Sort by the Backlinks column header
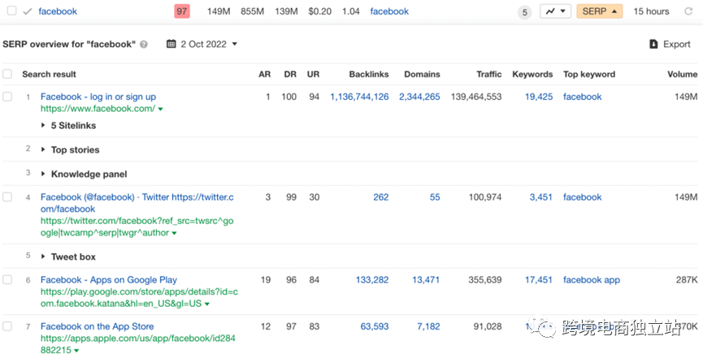703x358 pixels. (x=368, y=75)
